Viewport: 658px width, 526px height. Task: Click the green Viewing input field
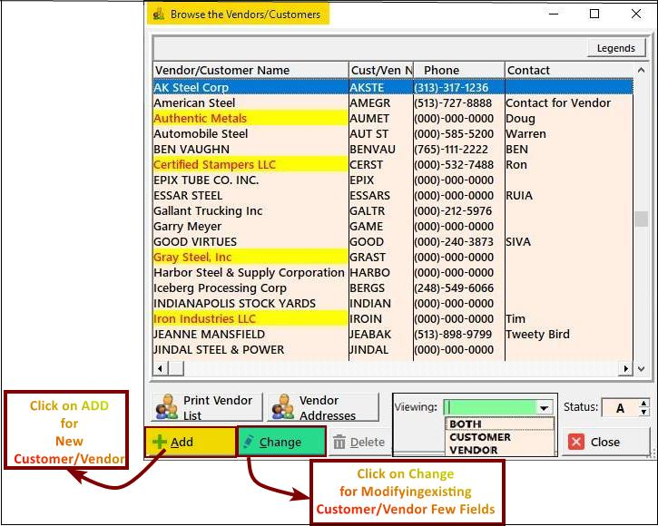[x=490, y=407]
